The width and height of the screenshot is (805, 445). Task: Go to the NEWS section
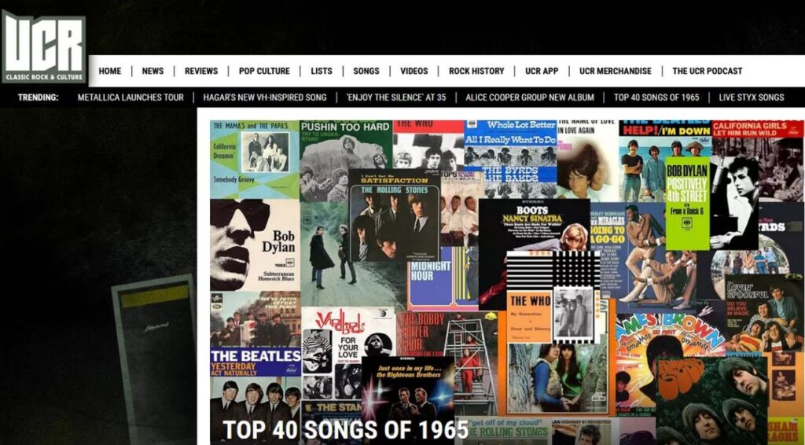[x=153, y=72]
